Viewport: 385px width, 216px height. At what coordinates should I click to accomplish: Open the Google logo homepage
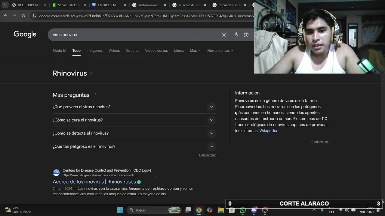[x=25, y=34]
